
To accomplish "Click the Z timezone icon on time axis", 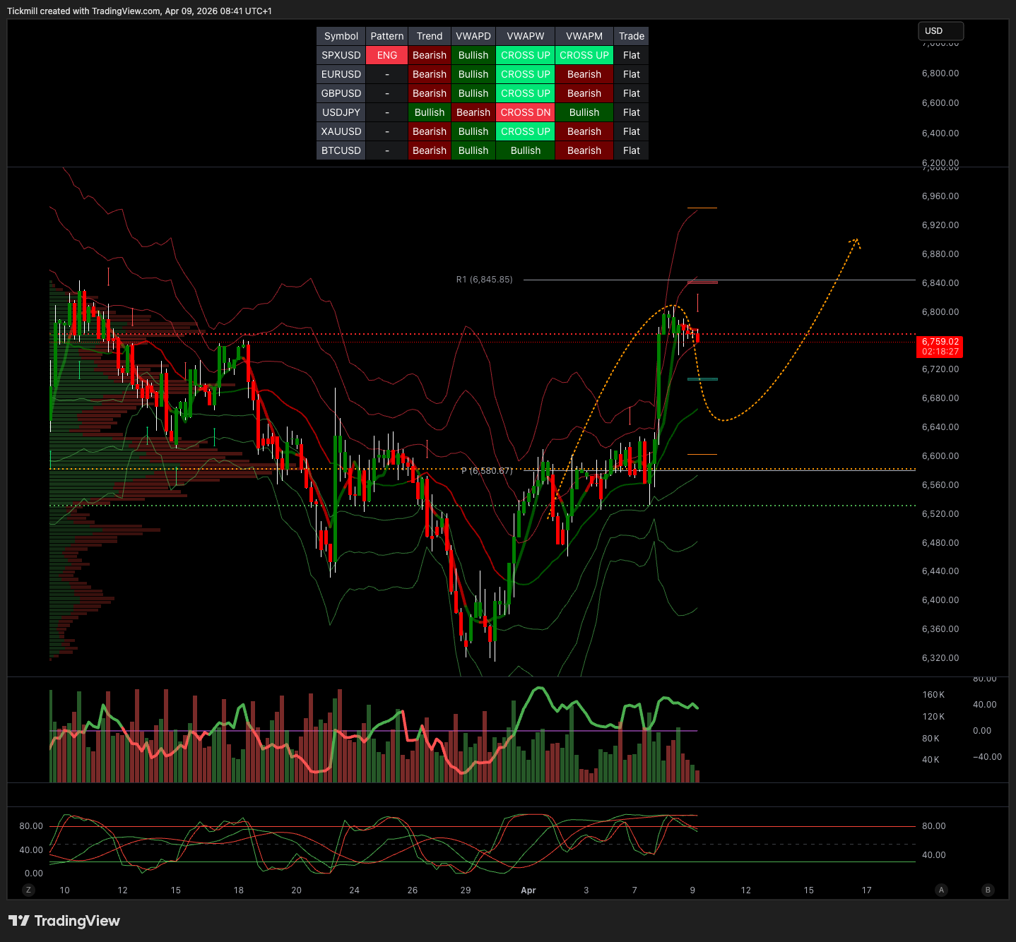I will 28,890.
